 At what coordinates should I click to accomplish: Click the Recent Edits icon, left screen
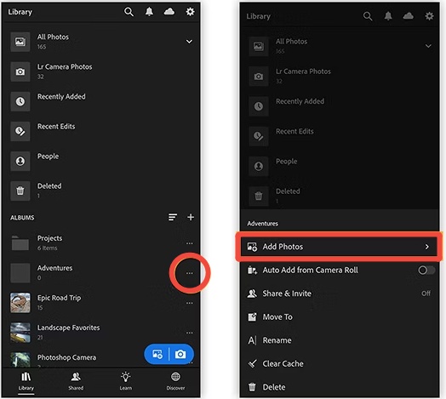tap(20, 131)
